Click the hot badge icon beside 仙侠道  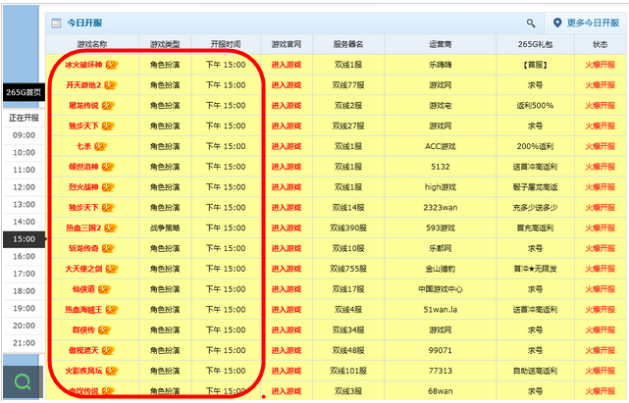[104, 289]
